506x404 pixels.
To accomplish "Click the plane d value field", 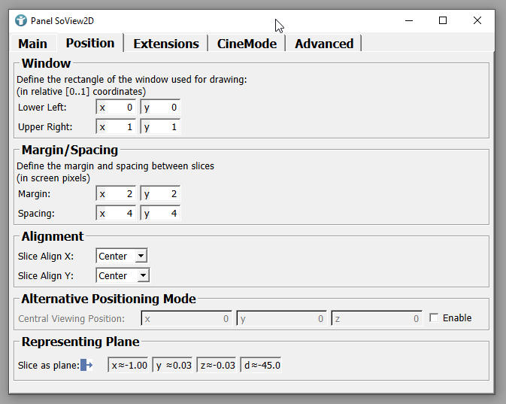I will point(262,366).
